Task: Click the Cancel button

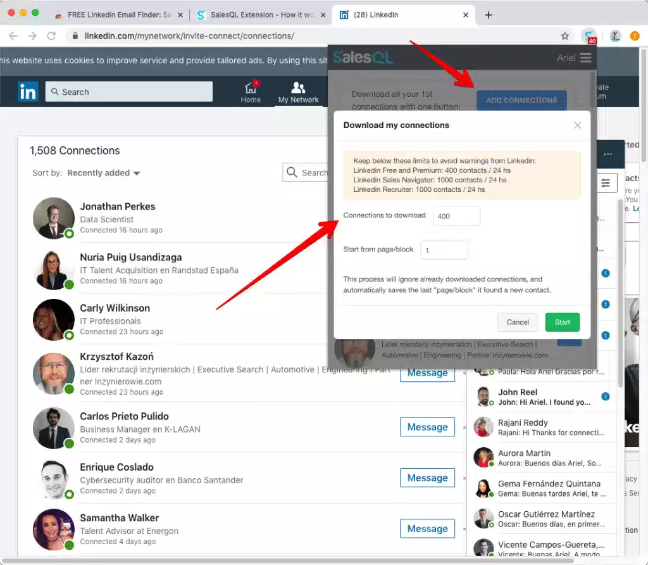Action: pyautogui.click(x=518, y=322)
